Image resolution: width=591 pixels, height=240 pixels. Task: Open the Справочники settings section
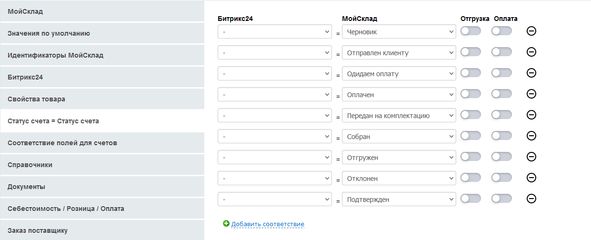(x=102, y=165)
